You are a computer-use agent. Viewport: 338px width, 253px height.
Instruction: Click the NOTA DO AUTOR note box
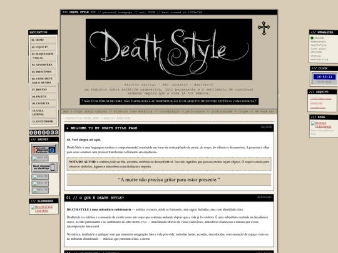pyautogui.click(x=169, y=164)
